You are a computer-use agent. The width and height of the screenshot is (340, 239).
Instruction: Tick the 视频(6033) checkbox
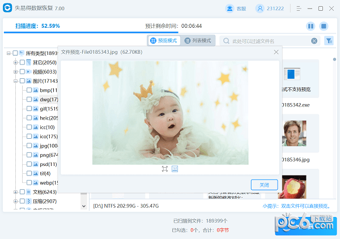22,72
